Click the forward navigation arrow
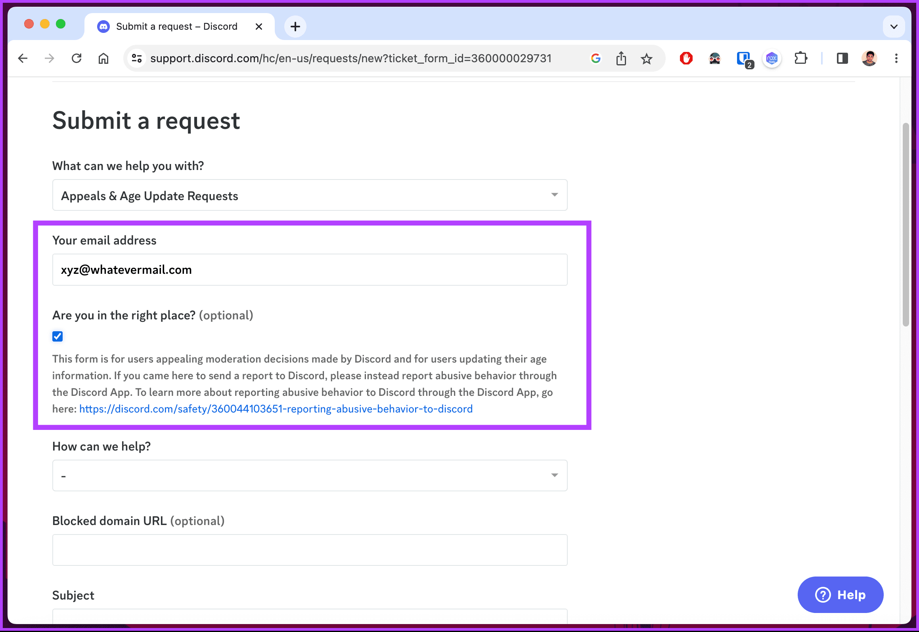This screenshot has width=919, height=632. point(50,59)
